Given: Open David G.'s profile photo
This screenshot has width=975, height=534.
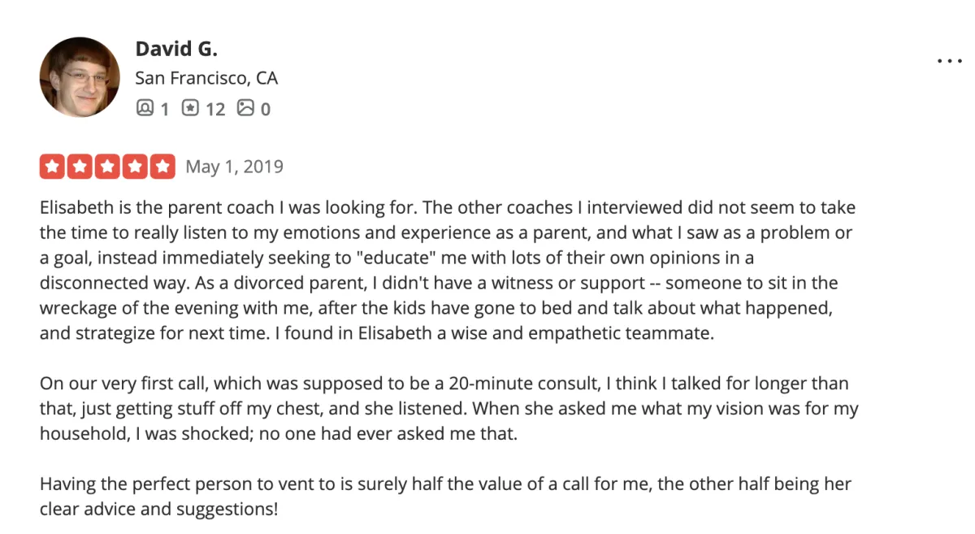Looking at the screenshot, I should pyautogui.click(x=80, y=77).
